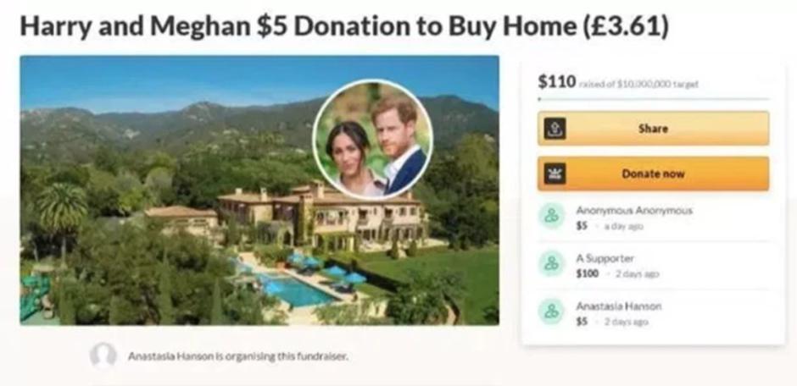Click the Harry and Meghan fundraiser title

[344, 26]
